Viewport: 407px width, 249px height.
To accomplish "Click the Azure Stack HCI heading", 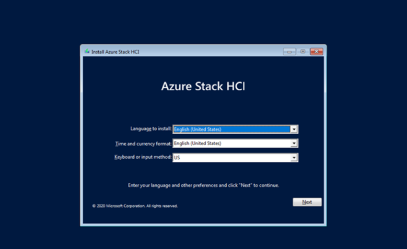I will tap(203, 86).
